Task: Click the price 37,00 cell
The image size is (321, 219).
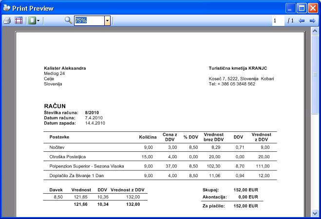Action: (171, 166)
